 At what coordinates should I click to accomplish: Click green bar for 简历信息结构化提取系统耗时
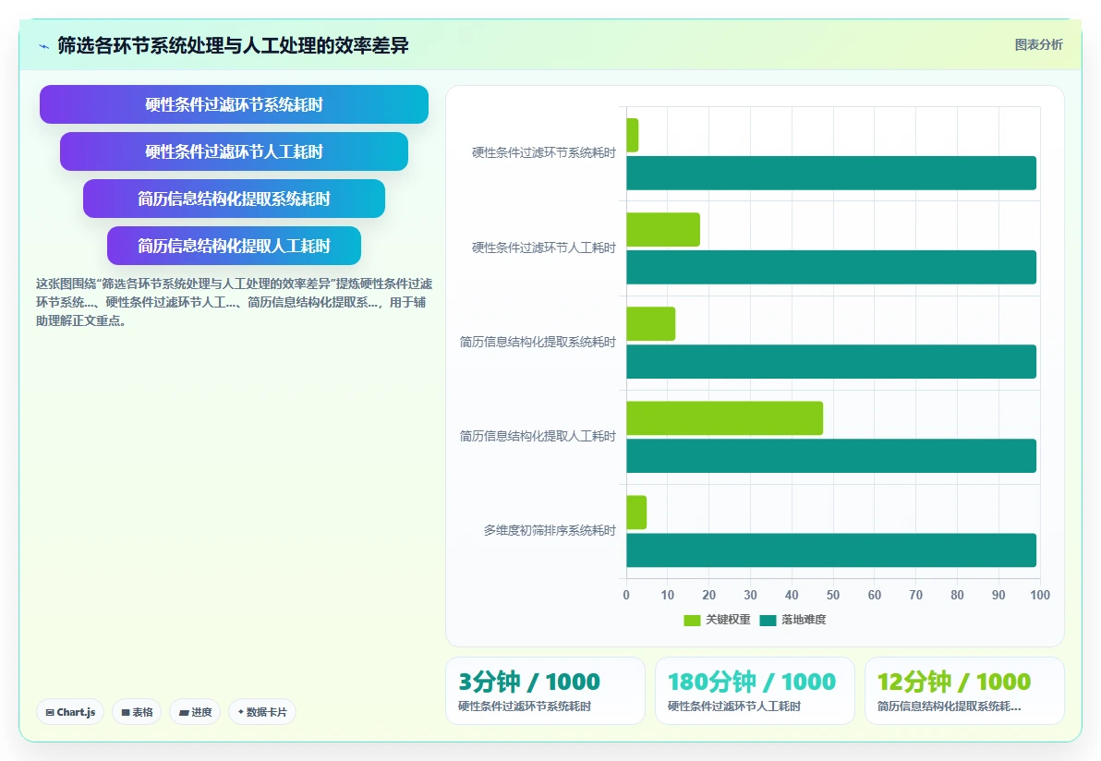651,323
